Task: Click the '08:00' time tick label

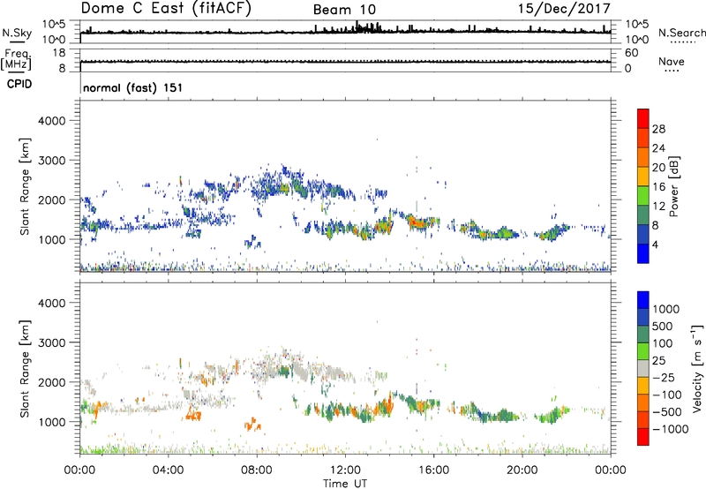Action: (x=257, y=470)
